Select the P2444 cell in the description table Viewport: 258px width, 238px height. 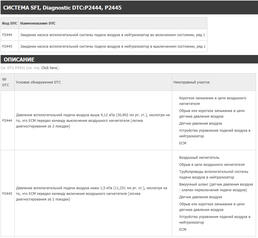[7, 121]
